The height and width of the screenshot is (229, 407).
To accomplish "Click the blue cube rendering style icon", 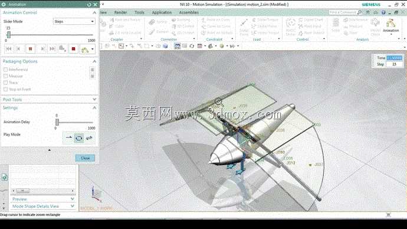I will [x=165, y=46].
